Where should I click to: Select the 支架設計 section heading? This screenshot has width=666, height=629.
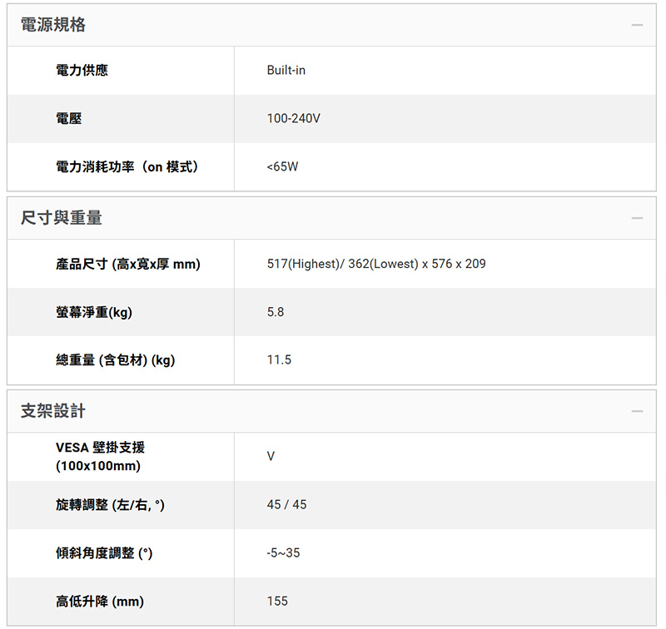53,411
